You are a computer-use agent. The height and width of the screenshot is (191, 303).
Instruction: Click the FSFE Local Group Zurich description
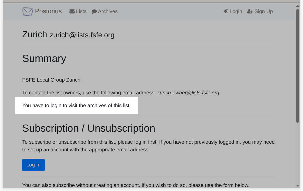click(x=51, y=80)
